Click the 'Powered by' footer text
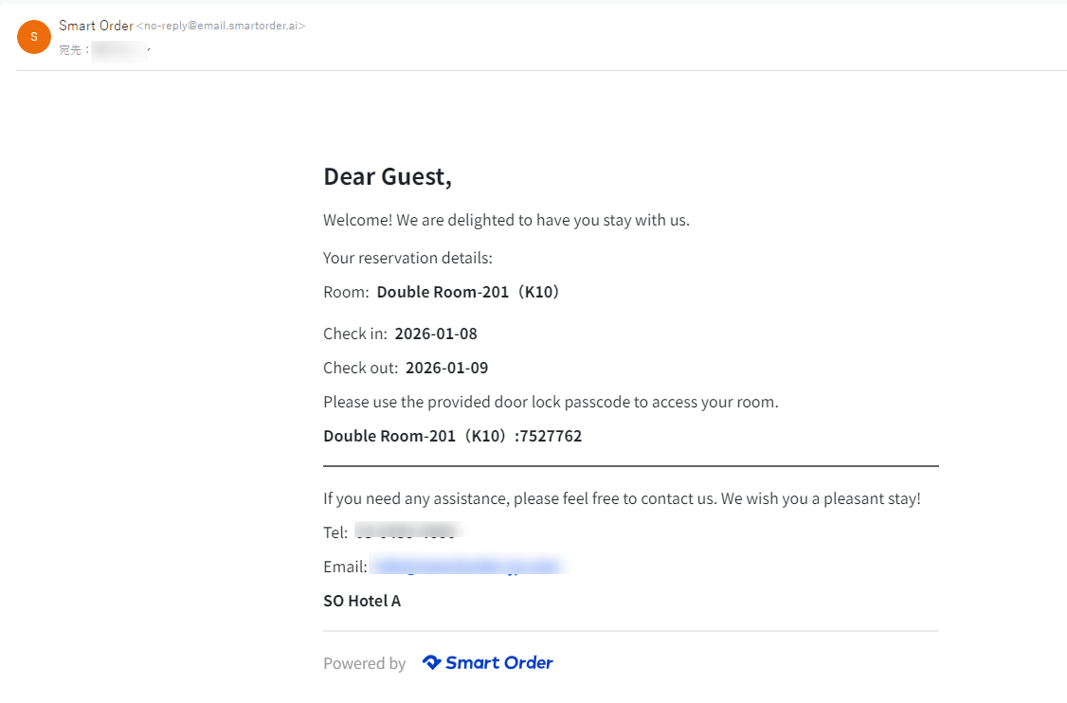1067x703 pixels. 365,663
